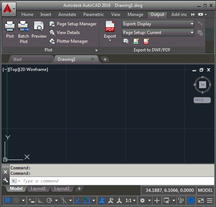Click the [2D Wireframe] visual style control
Viewport: 216px width, 207px height.
33,69
